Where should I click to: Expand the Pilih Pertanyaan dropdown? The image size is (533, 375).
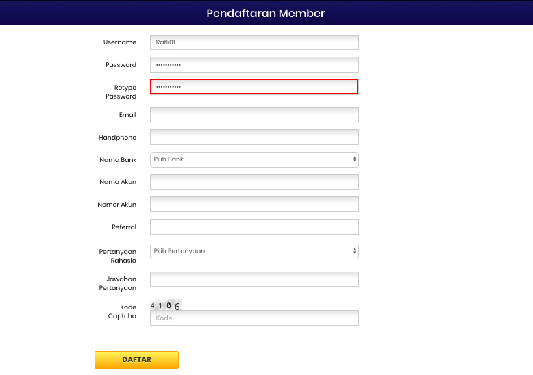254,251
